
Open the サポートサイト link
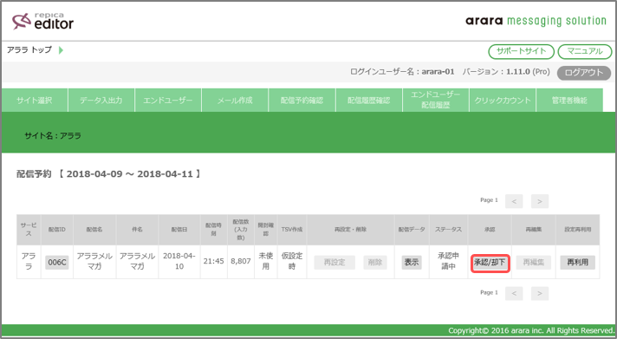pos(521,51)
